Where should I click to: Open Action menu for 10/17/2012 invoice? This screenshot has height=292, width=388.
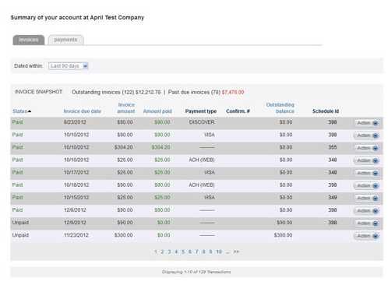366,173
